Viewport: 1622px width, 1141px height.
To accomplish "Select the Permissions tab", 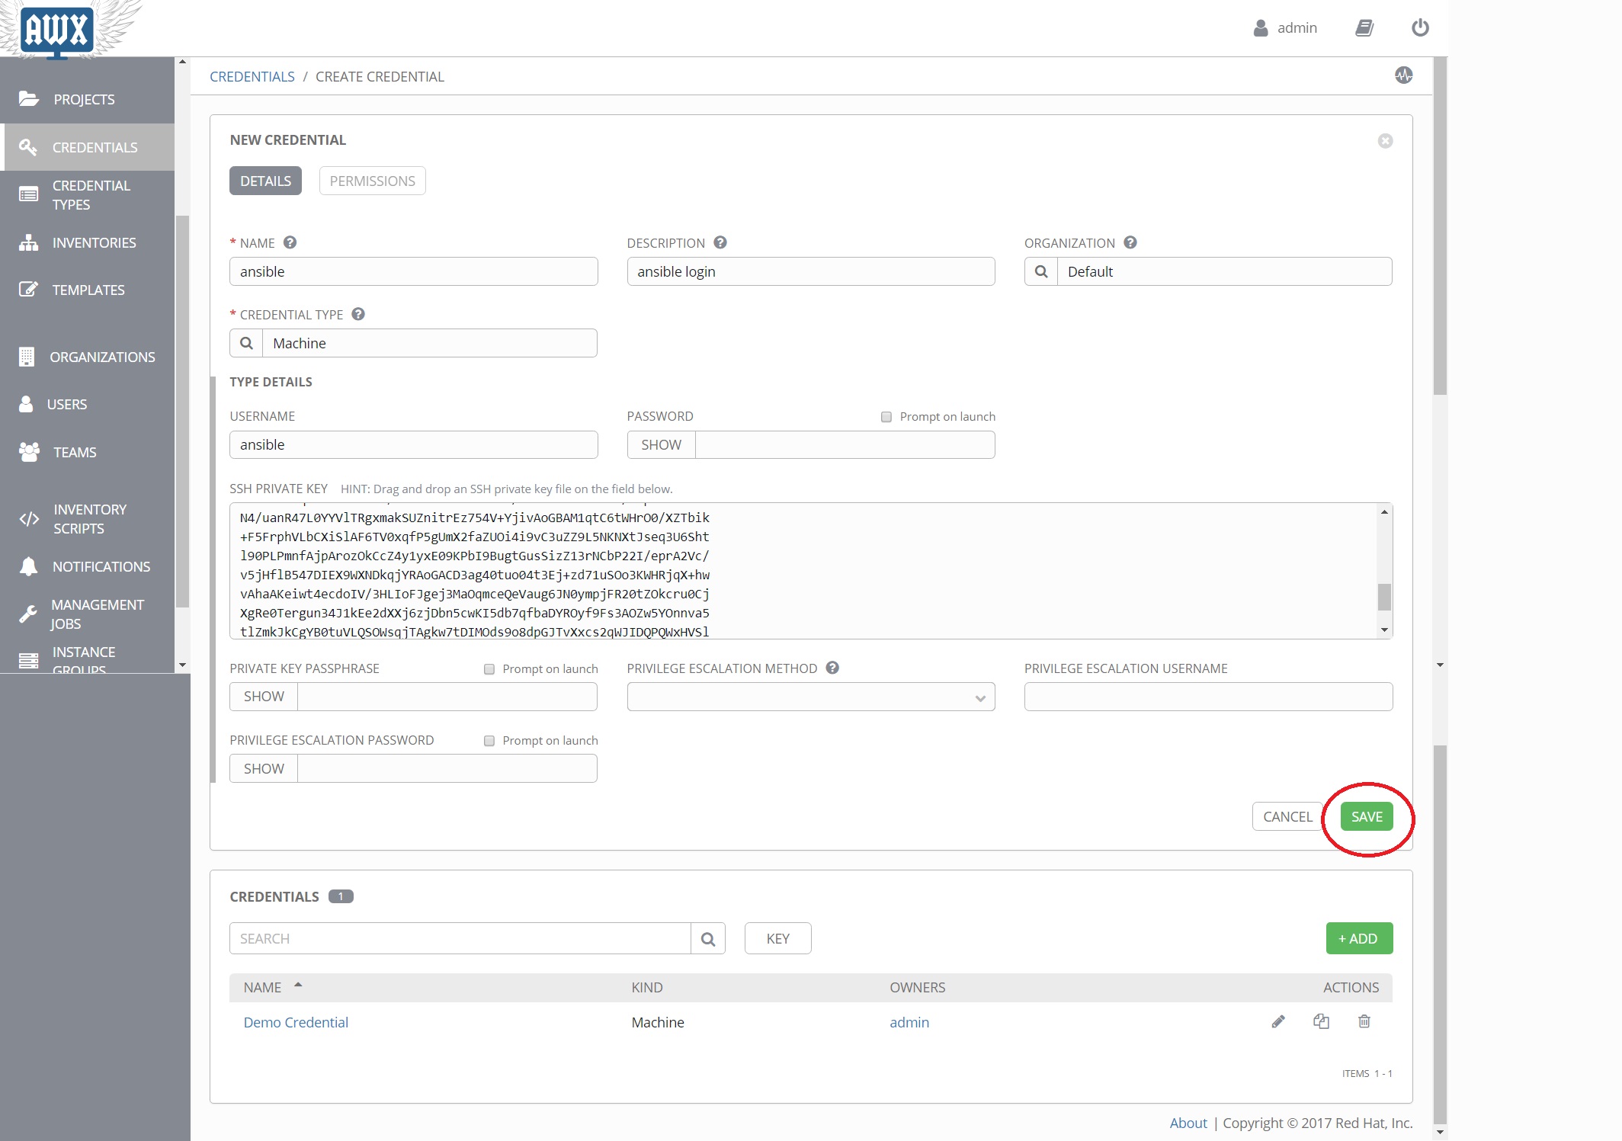I will (x=372, y=181).
